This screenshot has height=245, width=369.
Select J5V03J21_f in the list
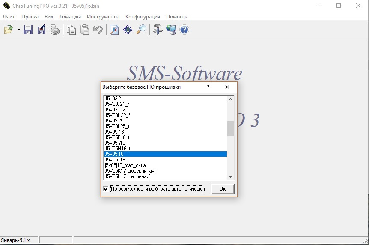[165, 104]
